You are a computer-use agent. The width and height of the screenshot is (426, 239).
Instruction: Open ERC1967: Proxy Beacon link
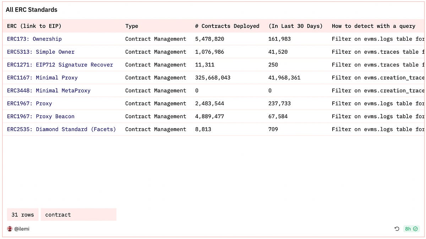click(x=40, y=116)
